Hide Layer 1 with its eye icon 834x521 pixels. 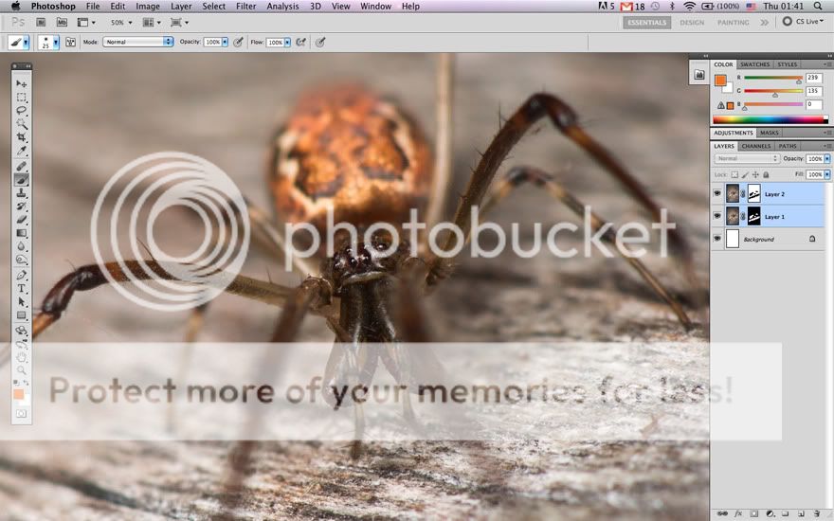[x=717, y=216]
